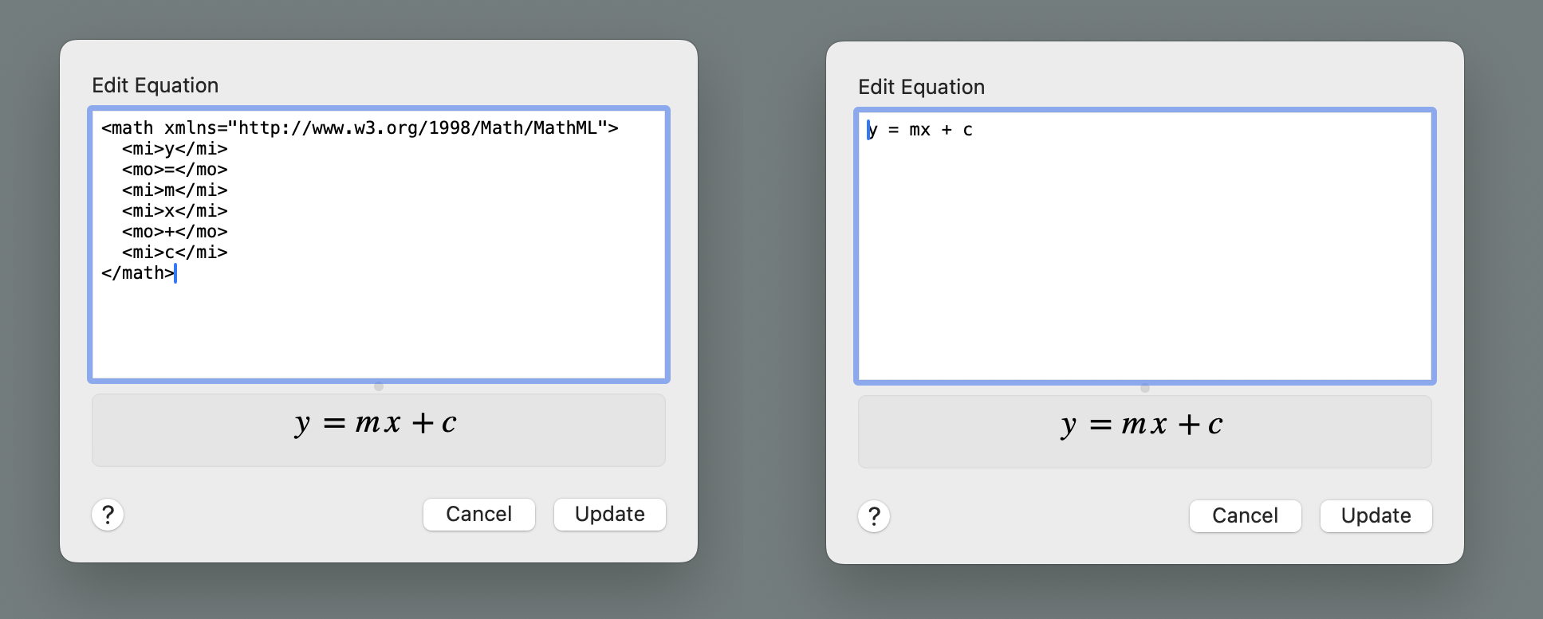Screen dimensions: 1543x619
Task: Open help in the plain-text equation dialog
Action: tap(874, 516)
